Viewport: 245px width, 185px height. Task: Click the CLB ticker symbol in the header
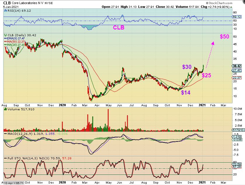[x=7, y=3]
